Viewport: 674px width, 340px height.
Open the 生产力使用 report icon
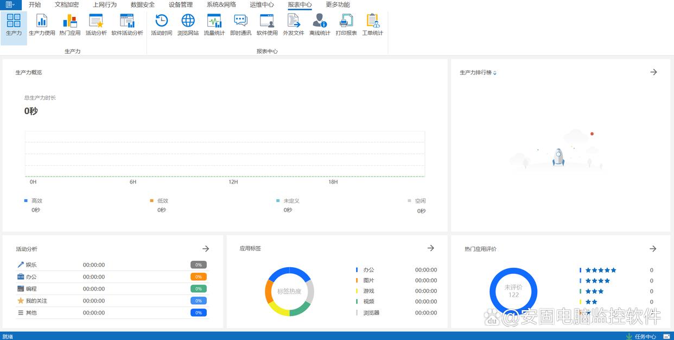[42, 25]
